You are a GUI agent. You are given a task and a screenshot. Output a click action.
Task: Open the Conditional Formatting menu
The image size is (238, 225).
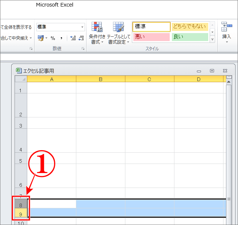97,33
